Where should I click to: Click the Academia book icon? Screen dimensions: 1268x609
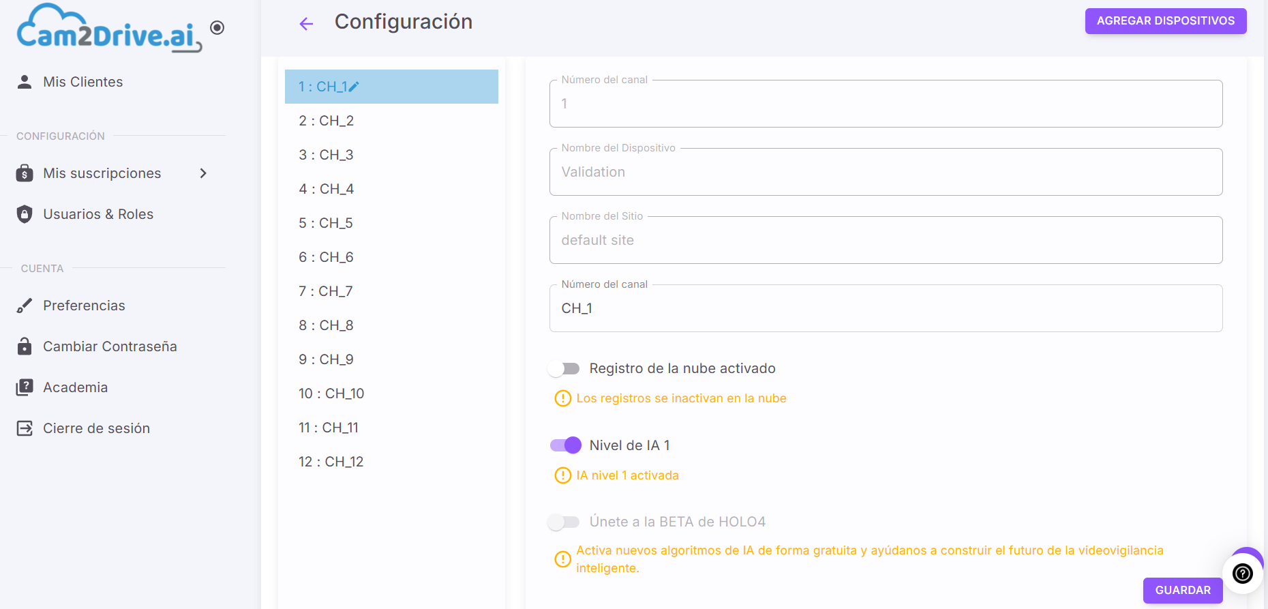coord(25,387)
